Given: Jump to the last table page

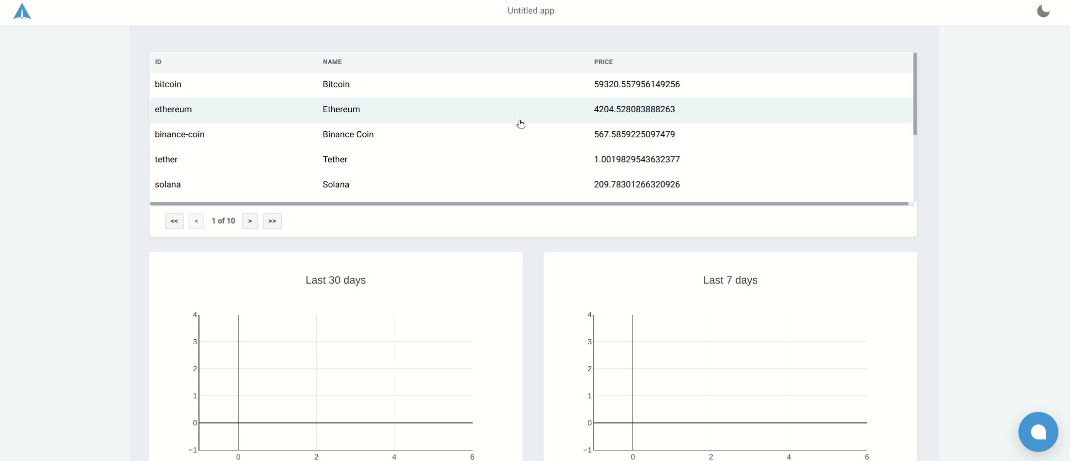Looking at the screenshot, I should 272,221.
